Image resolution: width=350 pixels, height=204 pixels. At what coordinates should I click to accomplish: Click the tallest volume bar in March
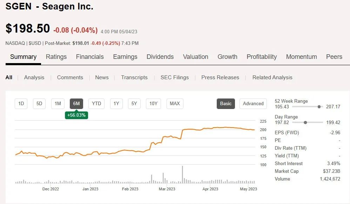tap(182, 175)
